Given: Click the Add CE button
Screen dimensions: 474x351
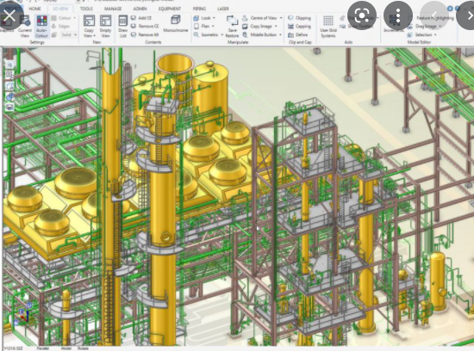Looking at the screenshot, I should [x=141, y=18].
